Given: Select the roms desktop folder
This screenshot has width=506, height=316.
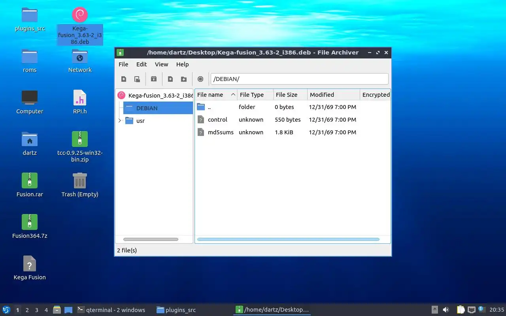Looking at the screenshot, I should pos(30,61).
